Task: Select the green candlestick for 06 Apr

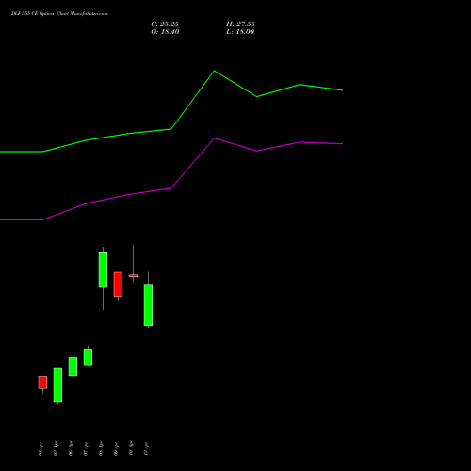Action: [73, 366]
